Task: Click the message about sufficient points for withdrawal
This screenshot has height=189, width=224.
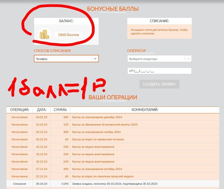Action: click(x=159, y=32)
